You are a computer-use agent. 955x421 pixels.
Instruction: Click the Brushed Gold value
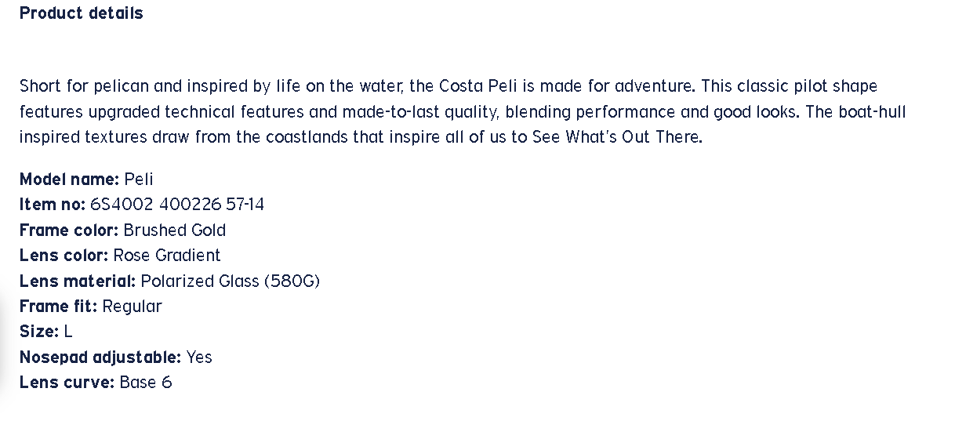(x=175, y=230)
